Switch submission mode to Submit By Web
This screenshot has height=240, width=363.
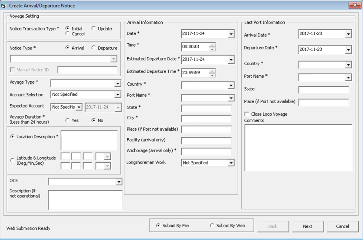(212, 225)
